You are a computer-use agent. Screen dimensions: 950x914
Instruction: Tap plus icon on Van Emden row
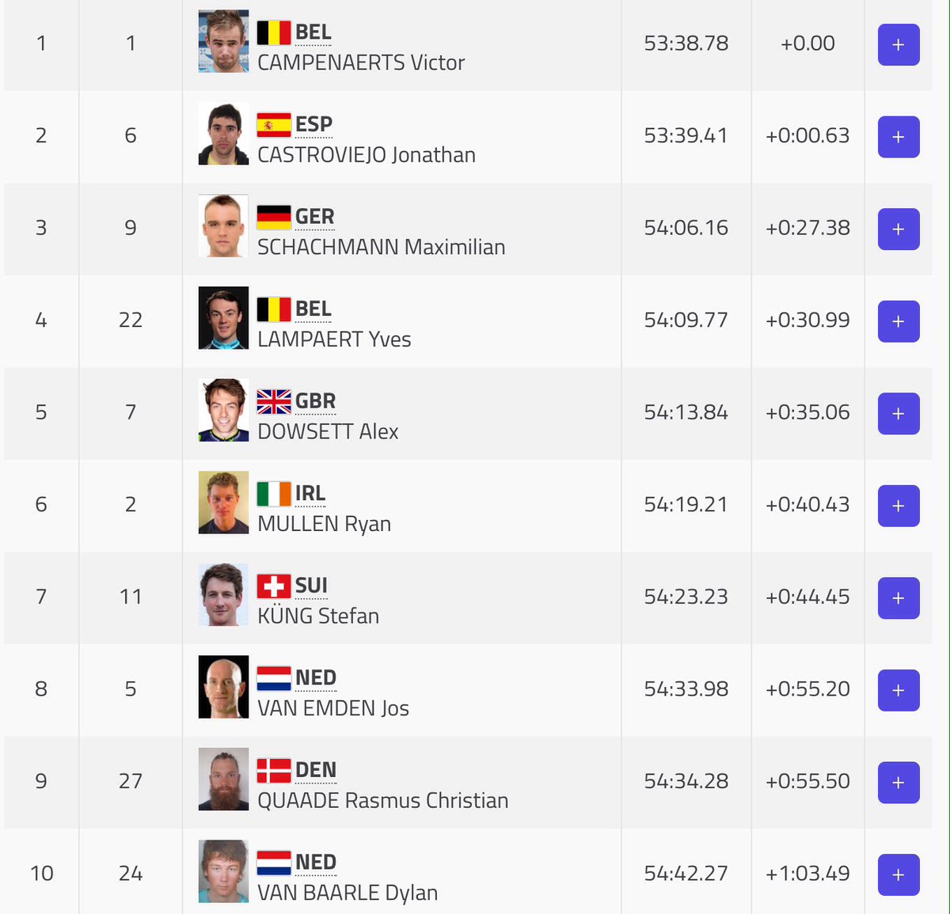899,690
